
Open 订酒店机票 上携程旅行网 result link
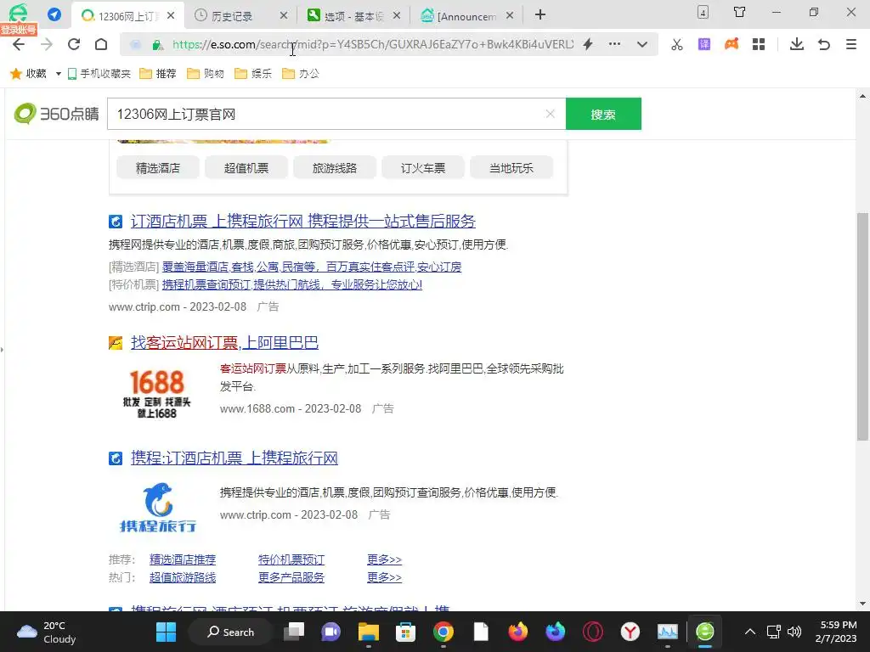pos(303,222)
